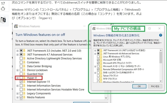Screen dimensions: 167x103
Task: Toggle .NET Framework 3.5 checkbox in English dialog
Action: pyautogui.click(x=21, y=51)
